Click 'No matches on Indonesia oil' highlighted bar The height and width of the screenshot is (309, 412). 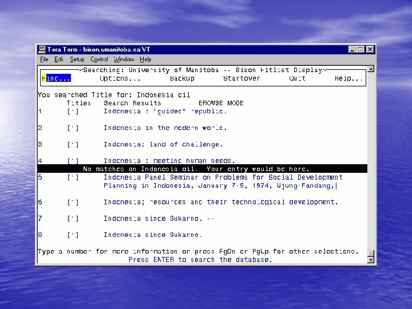coord(203,169)
